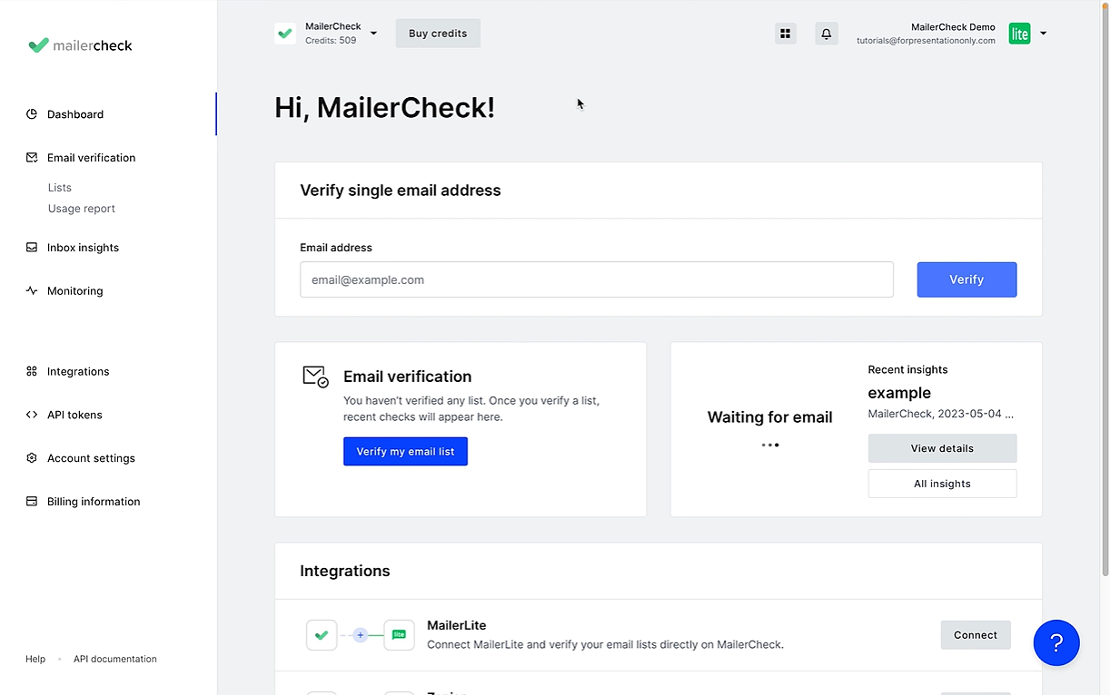This screenshot has height=695, width=1110.
Task: Click the mailercheck logo in sidebar
Action: tap(80, 45)
